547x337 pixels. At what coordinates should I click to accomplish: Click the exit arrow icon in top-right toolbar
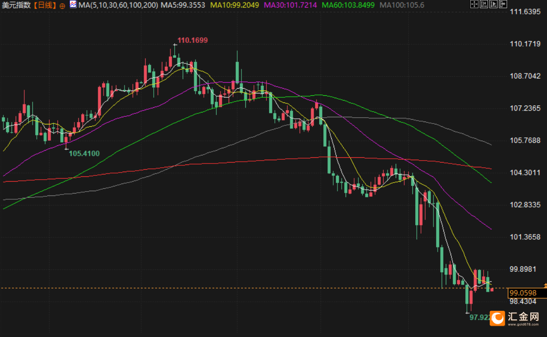503,4
